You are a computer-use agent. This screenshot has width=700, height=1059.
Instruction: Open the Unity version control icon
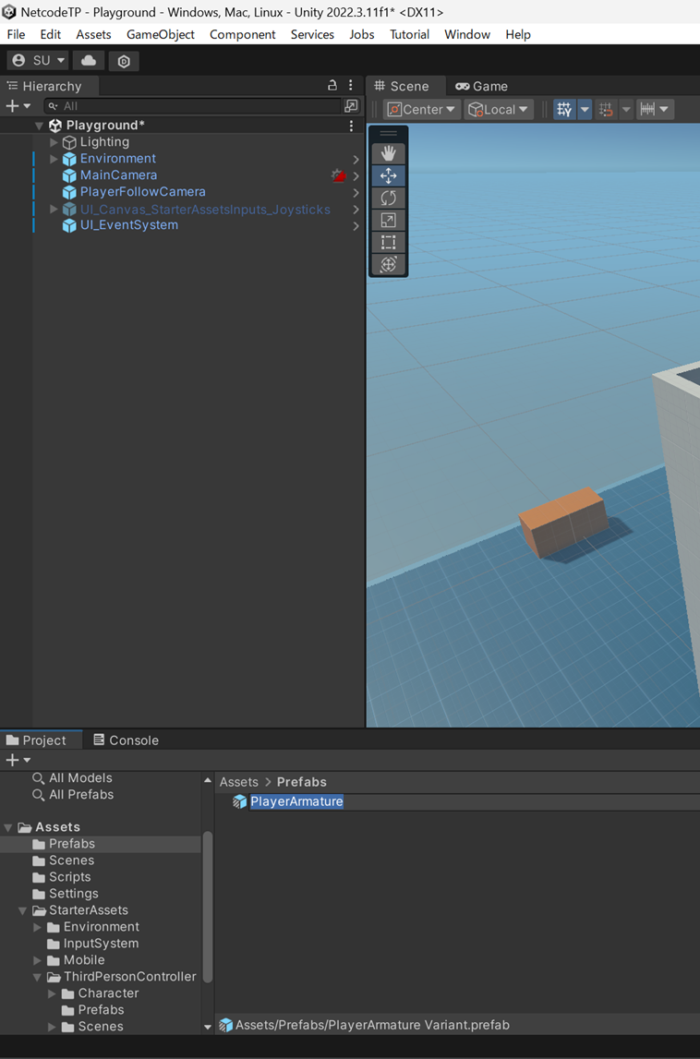(x=124, y=61)
